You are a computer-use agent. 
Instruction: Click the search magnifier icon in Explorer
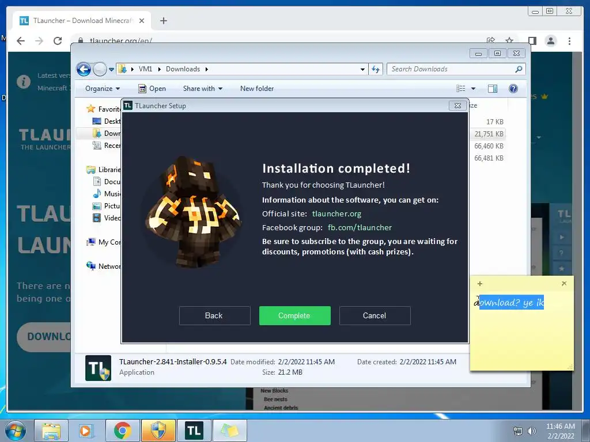[x=519, y=69]
